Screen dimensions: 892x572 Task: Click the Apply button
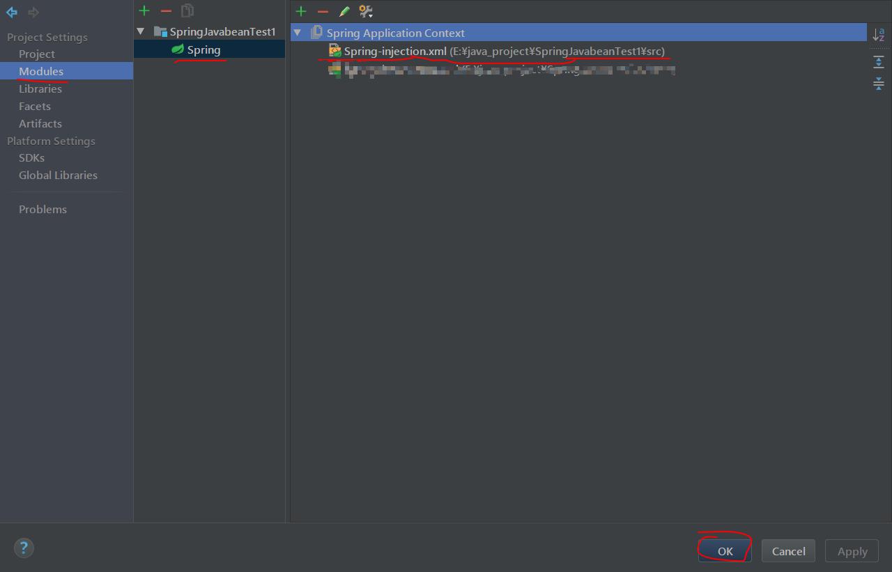[x=852, y=551]
